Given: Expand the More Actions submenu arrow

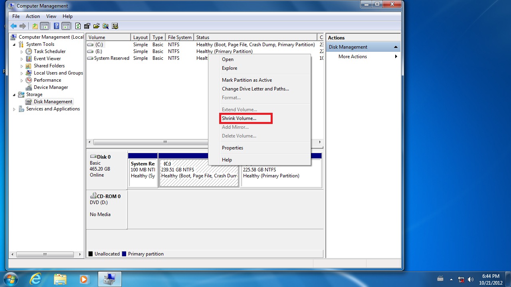Looking at the screenshot, I should point(396,57).
